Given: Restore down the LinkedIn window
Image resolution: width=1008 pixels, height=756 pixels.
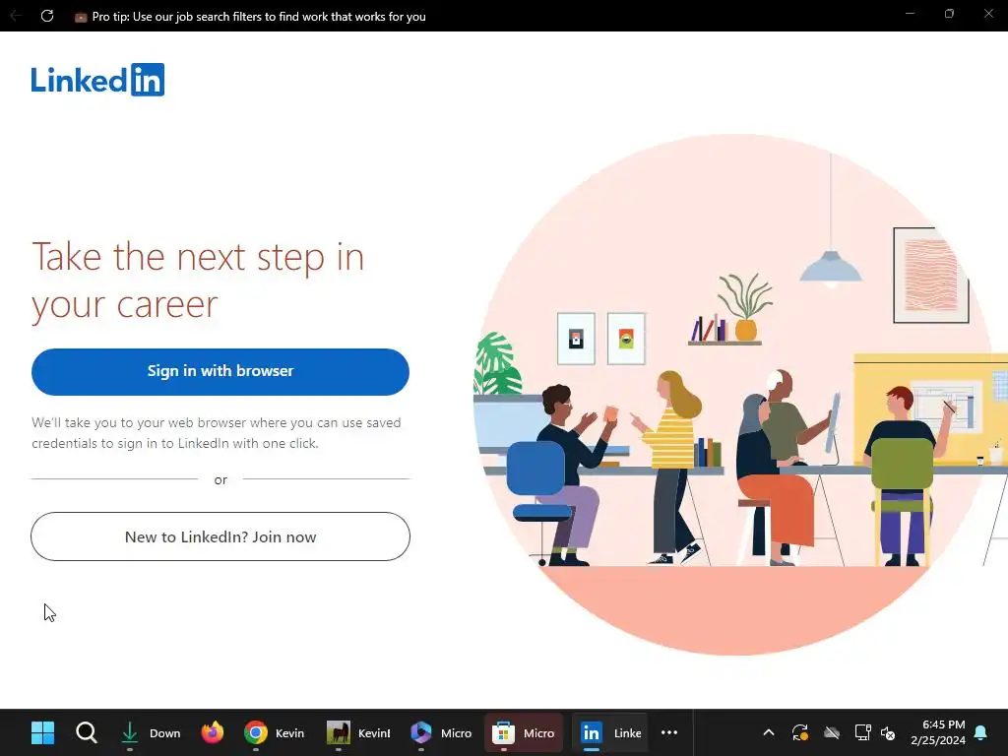Looking at the screenshot, I should tap(949, 14).
